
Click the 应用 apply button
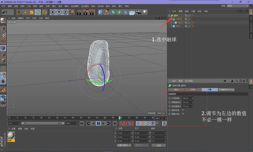(x=159, y=145)
